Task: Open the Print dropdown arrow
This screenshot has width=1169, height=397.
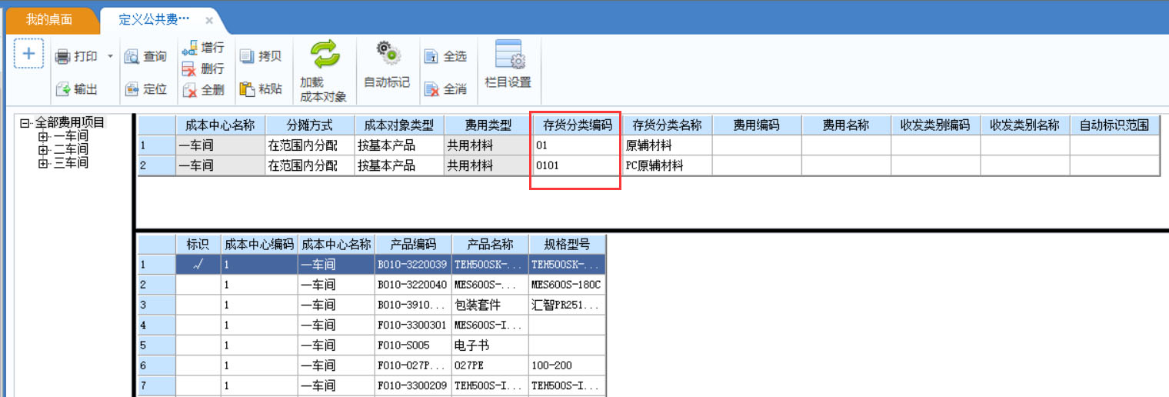Action: tap(110, 57)
